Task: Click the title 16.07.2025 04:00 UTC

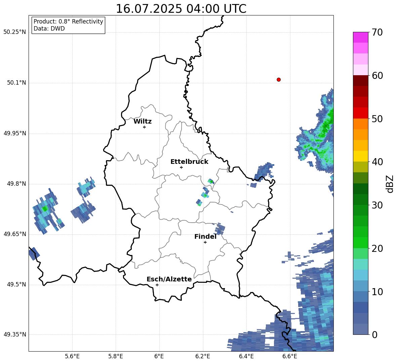Action: (x=181, y=9)
